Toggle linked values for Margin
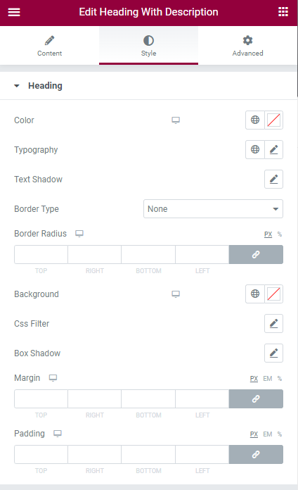Screen dimensions: 298x490 pyautogui.click(x=256, y=398)
